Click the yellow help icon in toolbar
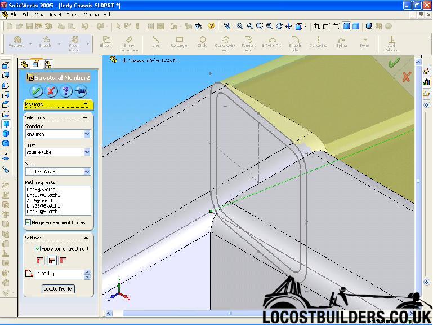 coord(212,26)
